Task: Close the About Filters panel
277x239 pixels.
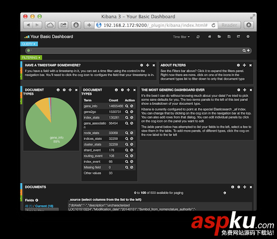Action: pyautogui.click(x=250, y=65)
